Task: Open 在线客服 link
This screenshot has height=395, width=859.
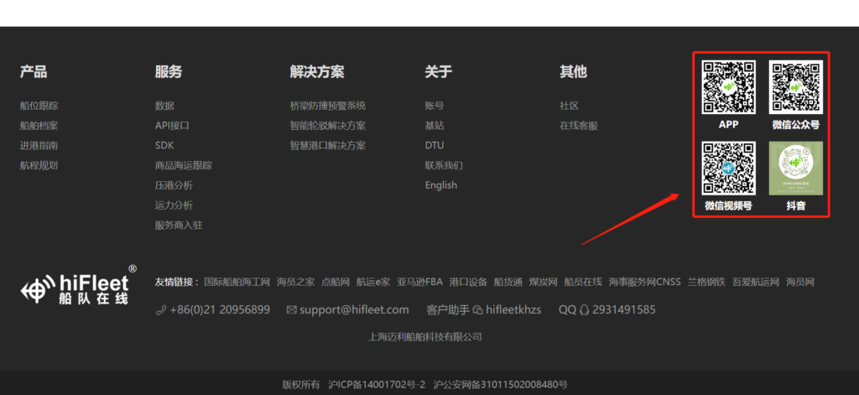Action: coord(579,126)
